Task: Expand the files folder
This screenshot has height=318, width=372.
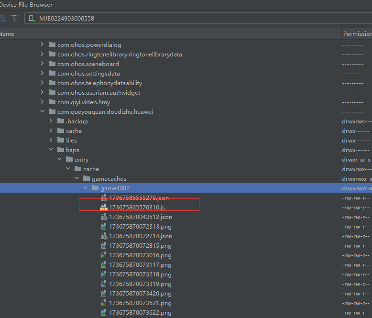Action: click(51, 140)
